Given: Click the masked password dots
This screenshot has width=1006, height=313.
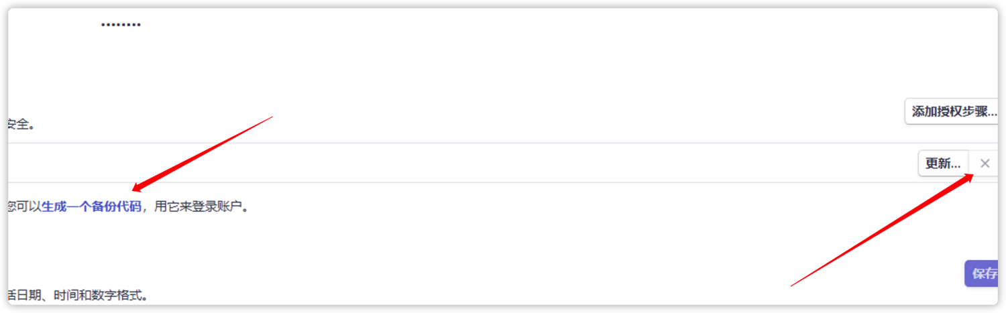Looking at the screenshot, I should 121,25.
